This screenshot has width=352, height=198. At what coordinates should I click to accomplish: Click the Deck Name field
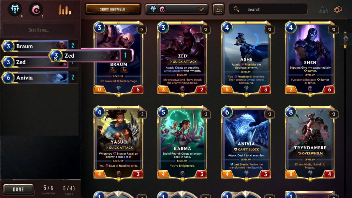tap(39, 30)
